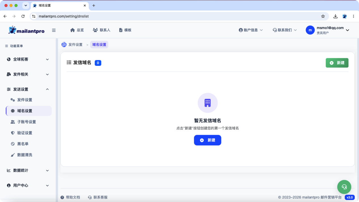
Task: Open 发件设置 in sidebar
Action: tap(29, 100)
